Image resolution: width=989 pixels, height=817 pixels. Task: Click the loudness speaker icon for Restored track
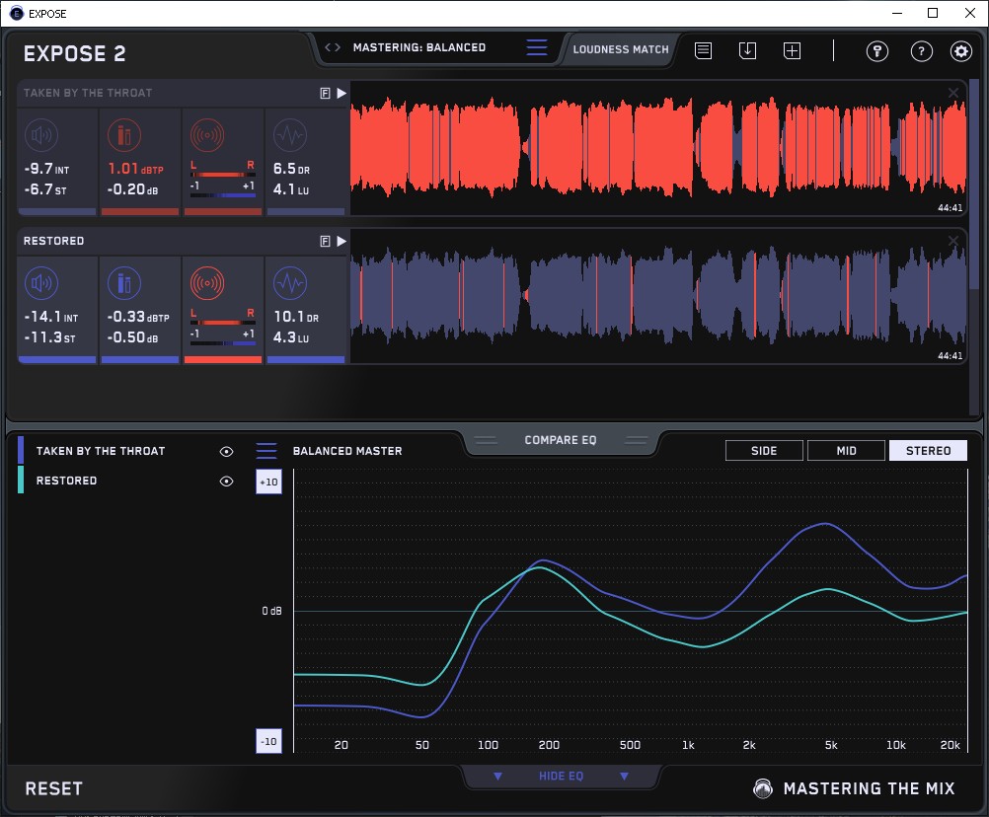pyautogui.click(x=40, y=285)
